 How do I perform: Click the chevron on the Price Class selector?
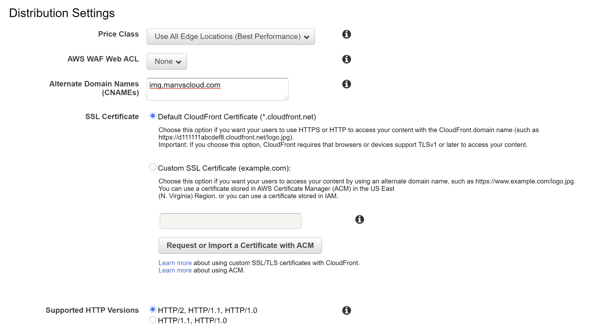pyautogui.click(x=307, y=37)
